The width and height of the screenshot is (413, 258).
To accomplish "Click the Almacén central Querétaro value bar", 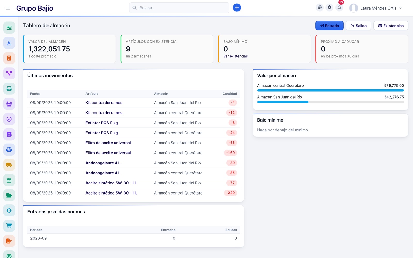I will coord(330,90).
